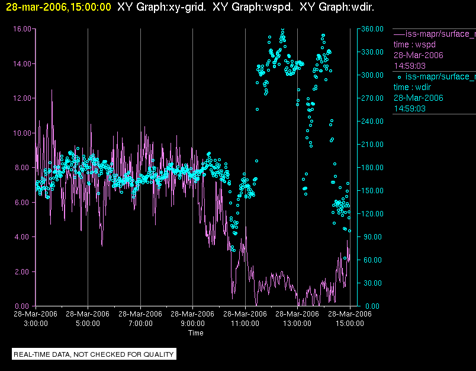The height and width of the screenshot is (371, 476).
Task: Click the cyan wdir circle legend marker
Action: coord(399,77)
